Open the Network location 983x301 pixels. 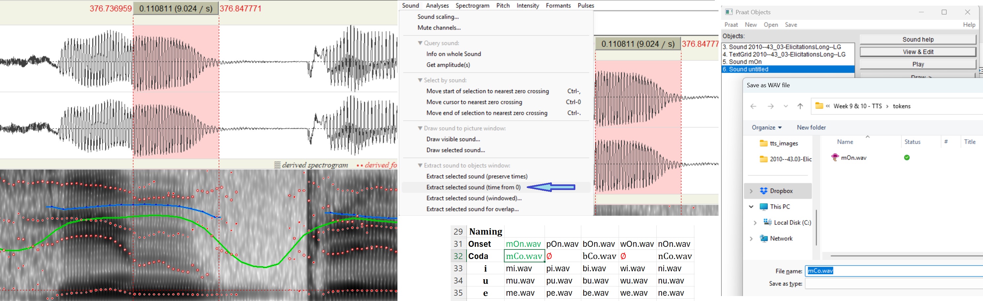pyautogui.click(x=781, y=239)
